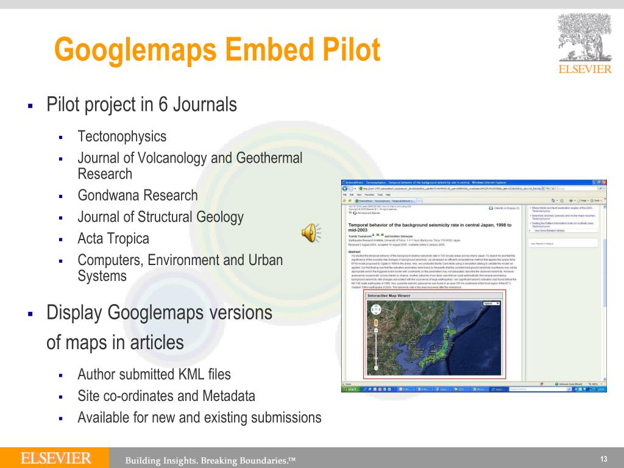This screenshot has height=468, width=624.
Task: Click the Add to Favorites star icon
Action: coord(350,200)
